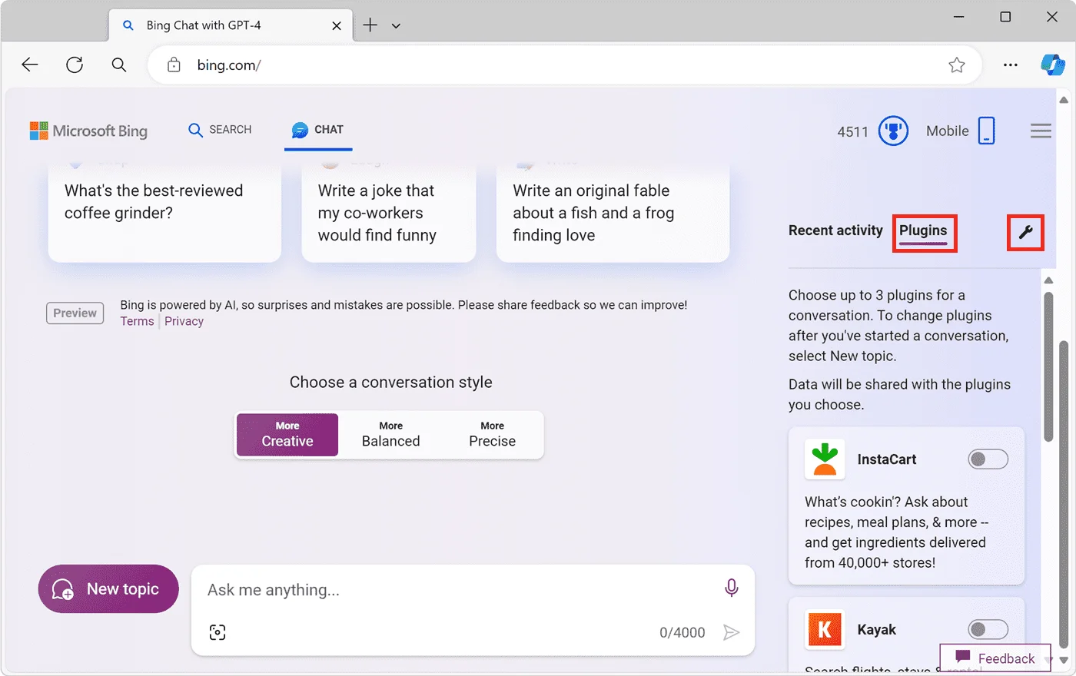
Task: Enable the Kayak plugin toggle
Action: coord(988,630)
